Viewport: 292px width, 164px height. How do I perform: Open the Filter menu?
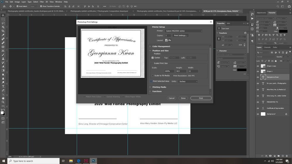(x=42, y=2)
